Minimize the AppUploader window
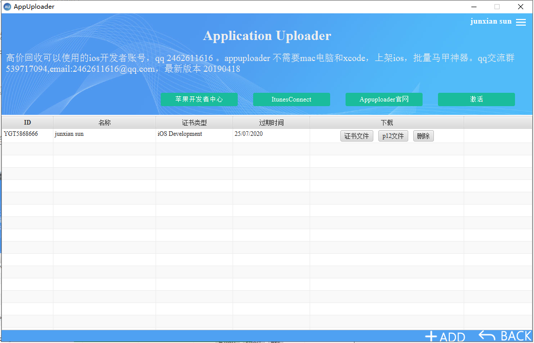Viewport: 534px width, 343px height. click(474, 7)
